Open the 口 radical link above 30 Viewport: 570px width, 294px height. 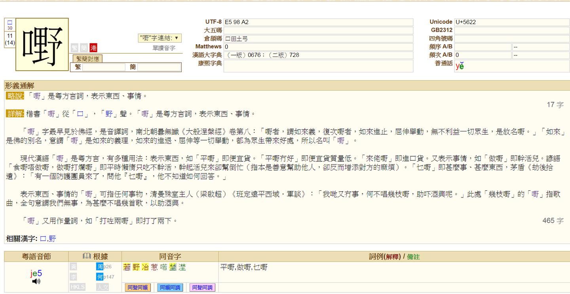[10, 23]
